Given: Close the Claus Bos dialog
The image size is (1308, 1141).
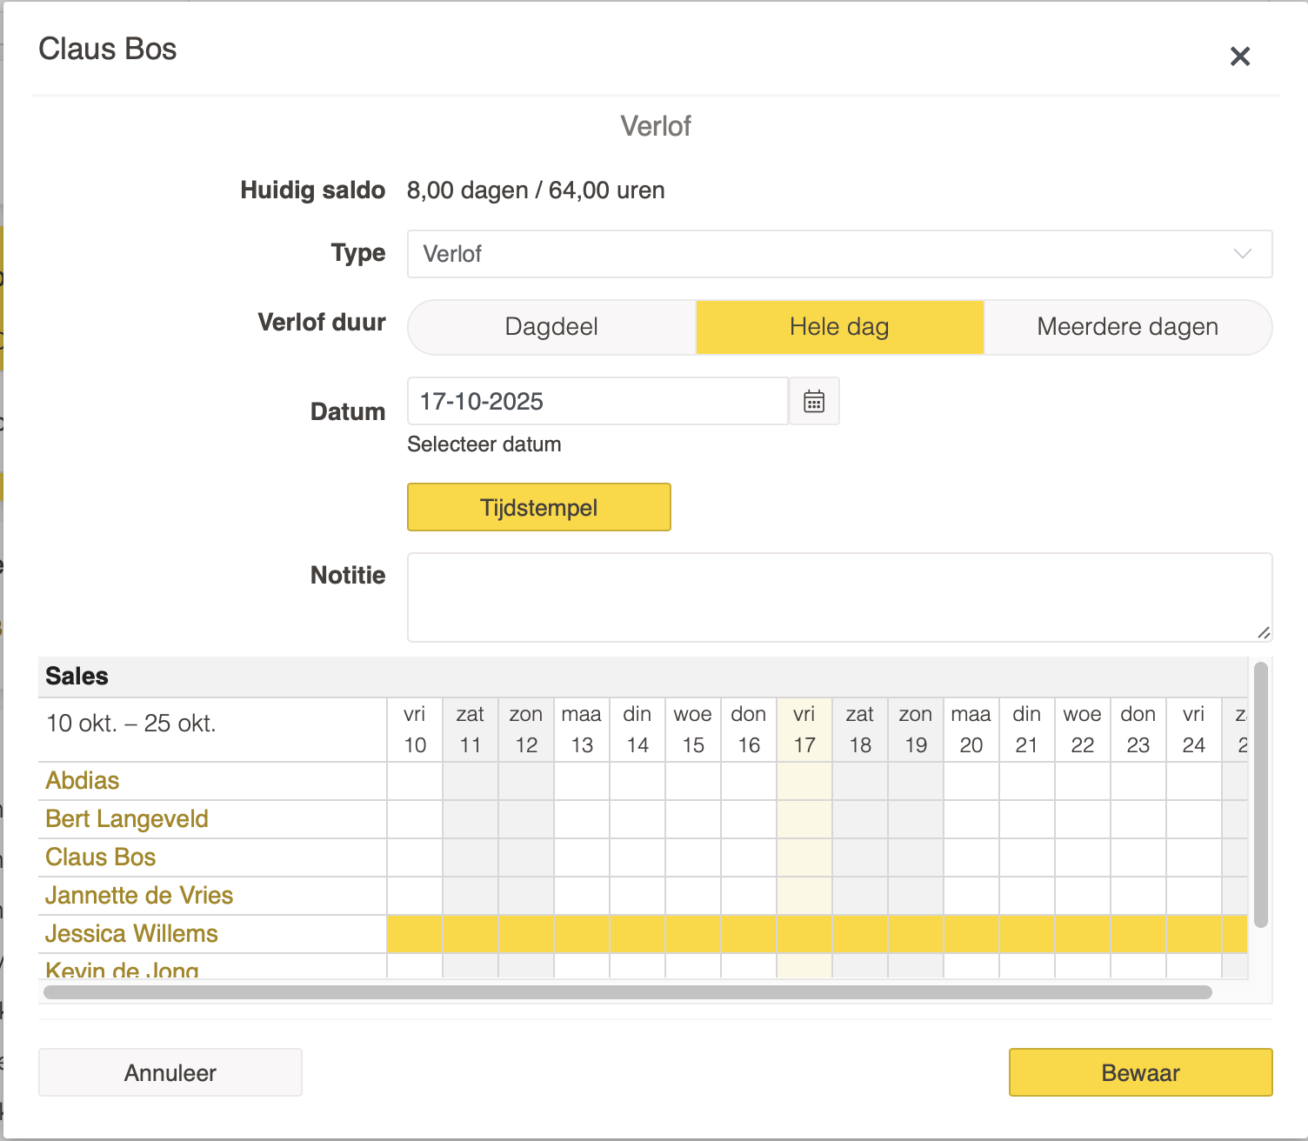Looking at the screenshot, I should (x=1239, y=57).
